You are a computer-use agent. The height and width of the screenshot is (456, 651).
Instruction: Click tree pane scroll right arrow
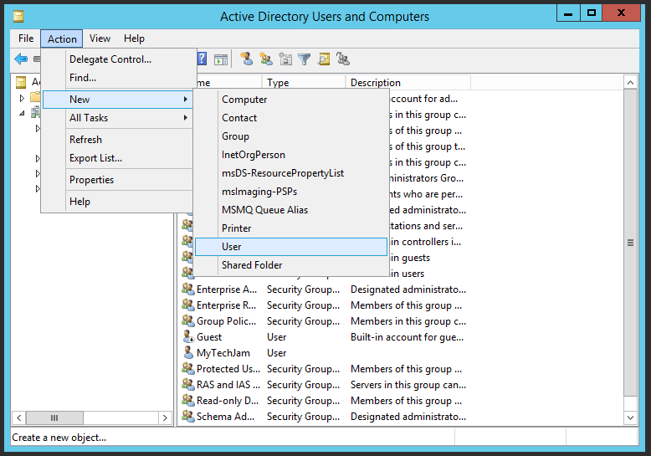pyautogui.click(x=165, y=418)
